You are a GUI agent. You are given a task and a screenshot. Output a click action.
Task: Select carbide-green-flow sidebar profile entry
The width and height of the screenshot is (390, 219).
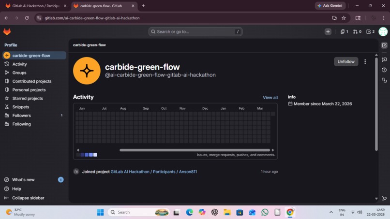click(x=34, y=56)
